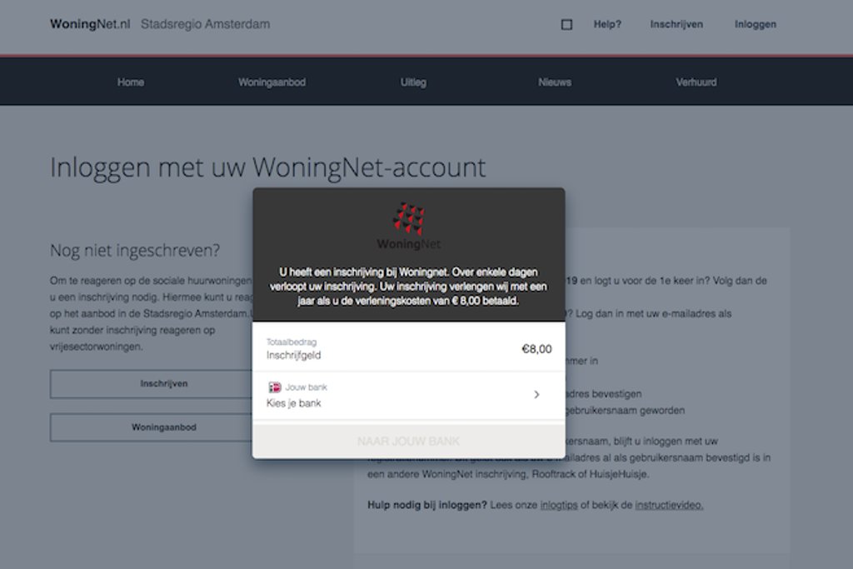Click the Help? link in header

click(x=607, y=24)
